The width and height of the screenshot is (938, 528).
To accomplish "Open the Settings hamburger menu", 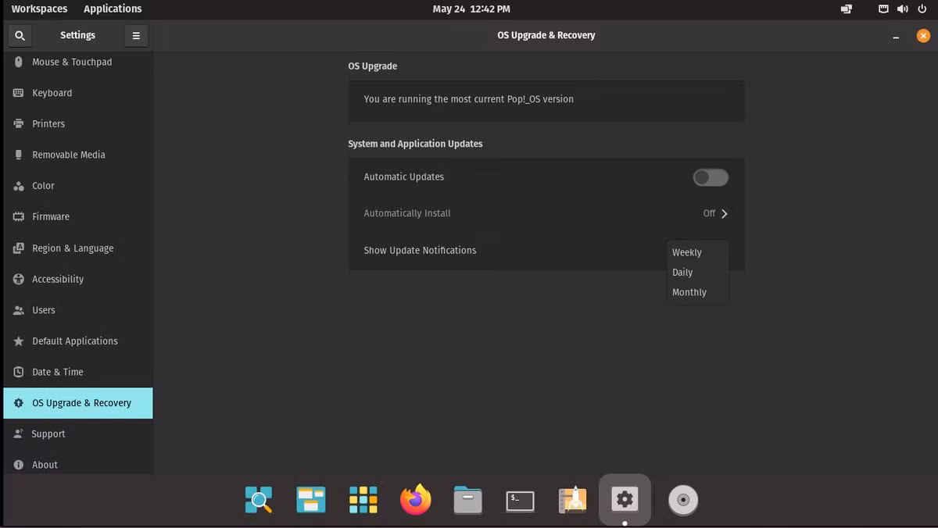I will tap(136, 36).
